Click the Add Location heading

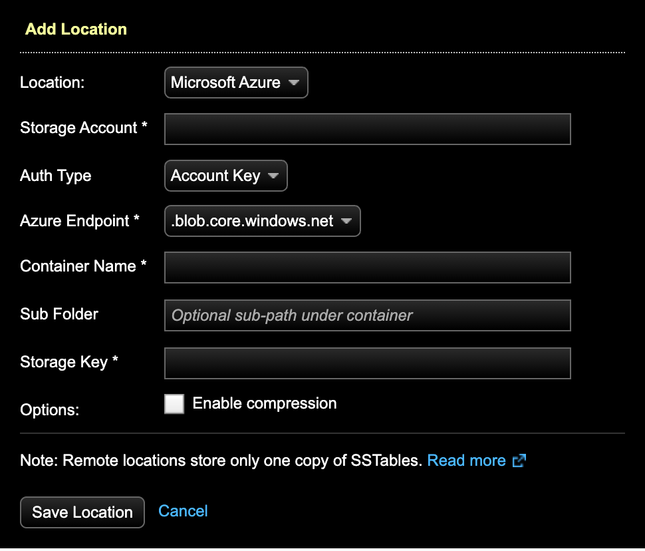pyautogui.click(x=76, y=29)
